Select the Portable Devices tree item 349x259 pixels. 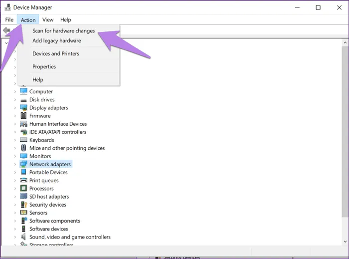pyautogui.click(x=48, y=173)
